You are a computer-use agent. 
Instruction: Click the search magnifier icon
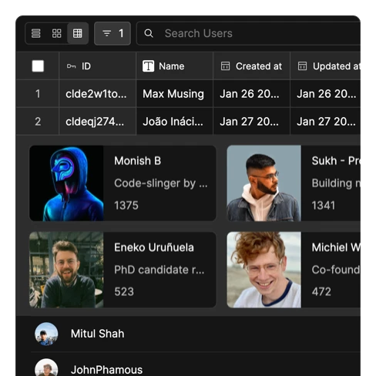point(149,33)
